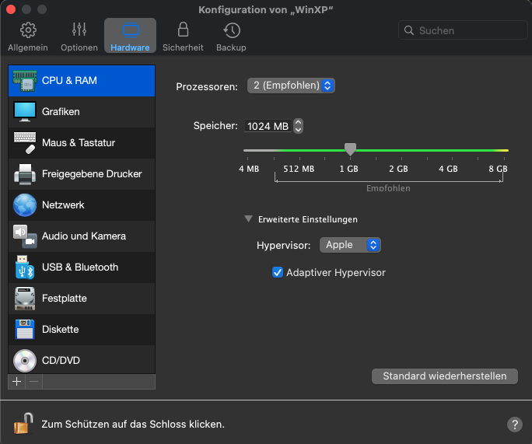
Task: Click the Festplatte hard disk icon
Action: [x=25, y=298]
